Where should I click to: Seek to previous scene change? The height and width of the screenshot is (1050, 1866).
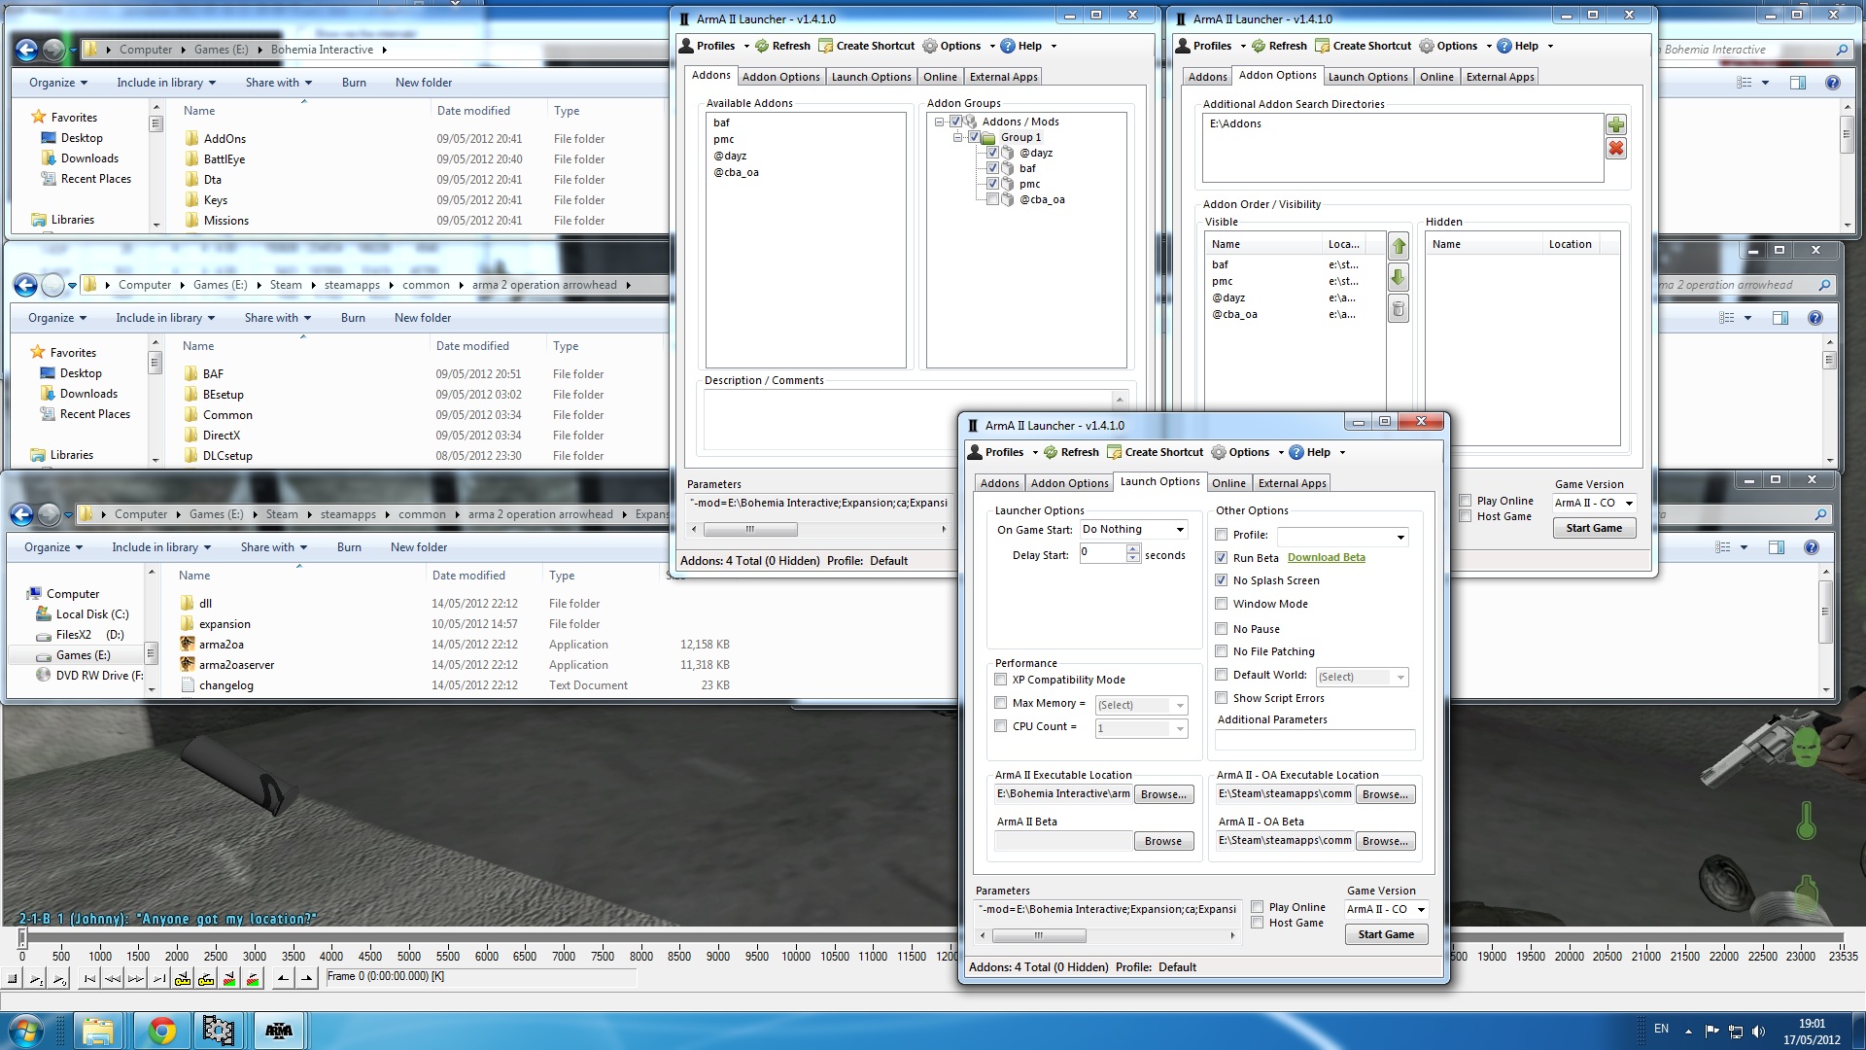[229, 979]
